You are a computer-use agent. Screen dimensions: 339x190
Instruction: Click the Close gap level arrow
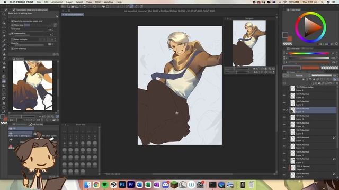click(x=55, y=25)
